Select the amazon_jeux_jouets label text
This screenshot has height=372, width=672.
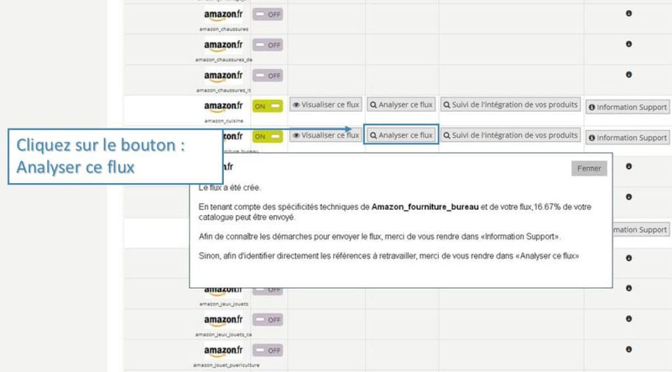224,304
